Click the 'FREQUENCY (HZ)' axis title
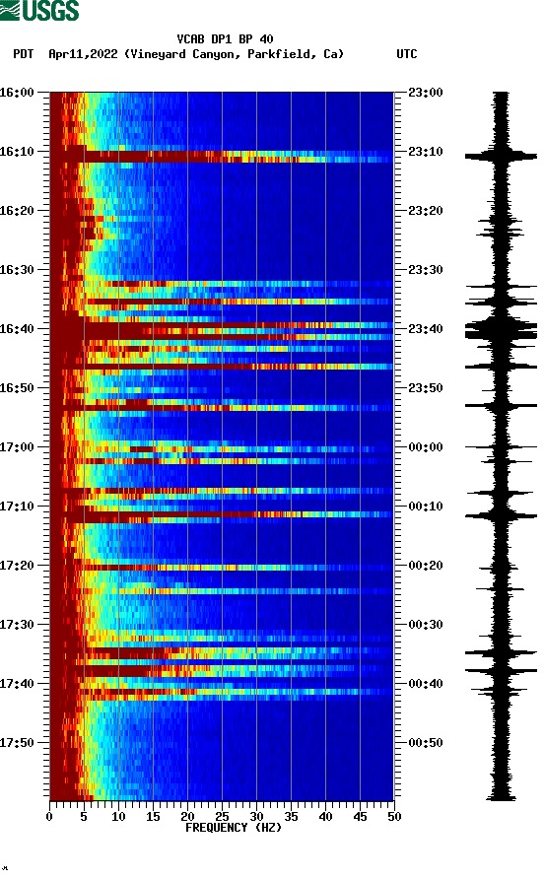Image resolution: width=544 pixels, height=879 pixels. 234,828
